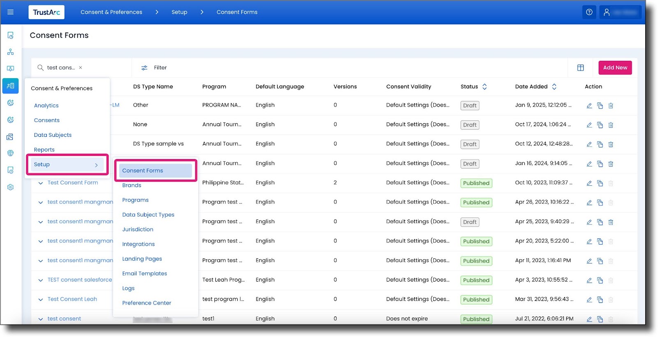Image resolution: width=658 pixels, height=337 pixels.
Task: Clear the search text with X
Action: (x=81, y=68)
